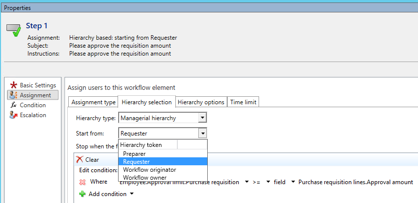
Task: Click the Escalation person arrow icon
Action: point(13,115)
